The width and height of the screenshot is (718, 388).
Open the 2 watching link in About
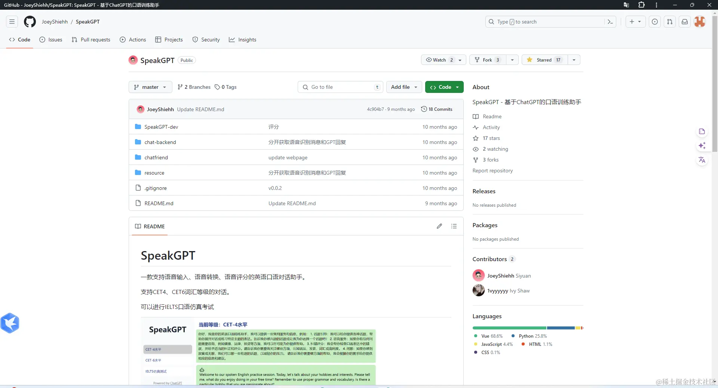491,149
